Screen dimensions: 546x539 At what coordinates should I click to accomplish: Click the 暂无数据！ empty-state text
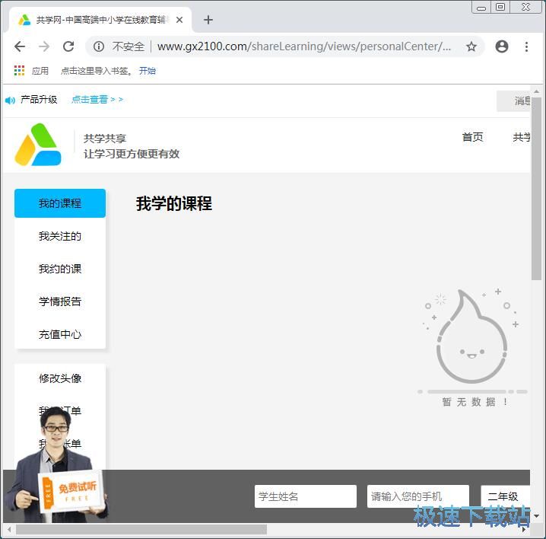pyautogui.click(x=475, y=402)
